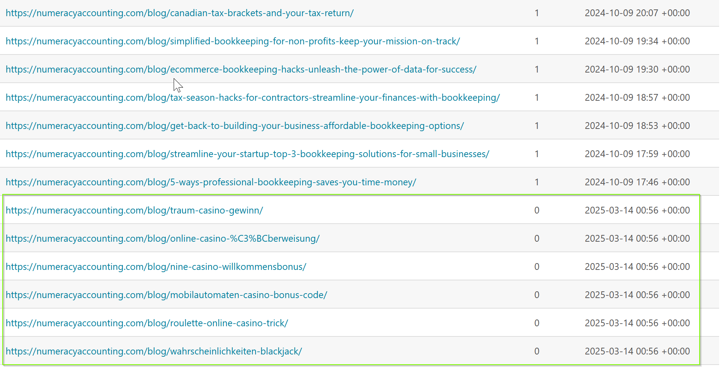Screen dimensions: 721x371
Task: Open the tax-season-hacks-for-contractors link
Action: coord(253,98)
